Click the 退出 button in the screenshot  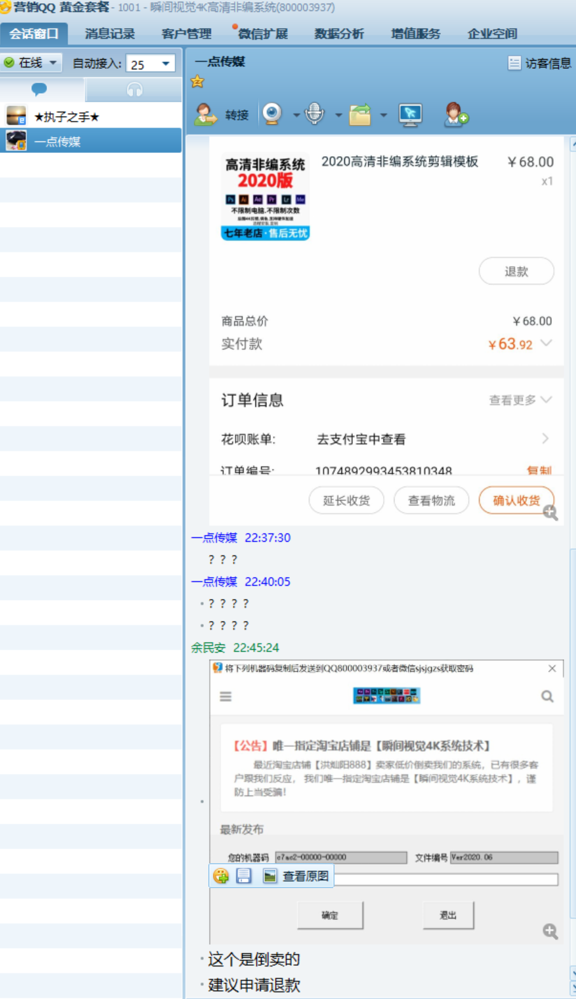tap(449, 915)
